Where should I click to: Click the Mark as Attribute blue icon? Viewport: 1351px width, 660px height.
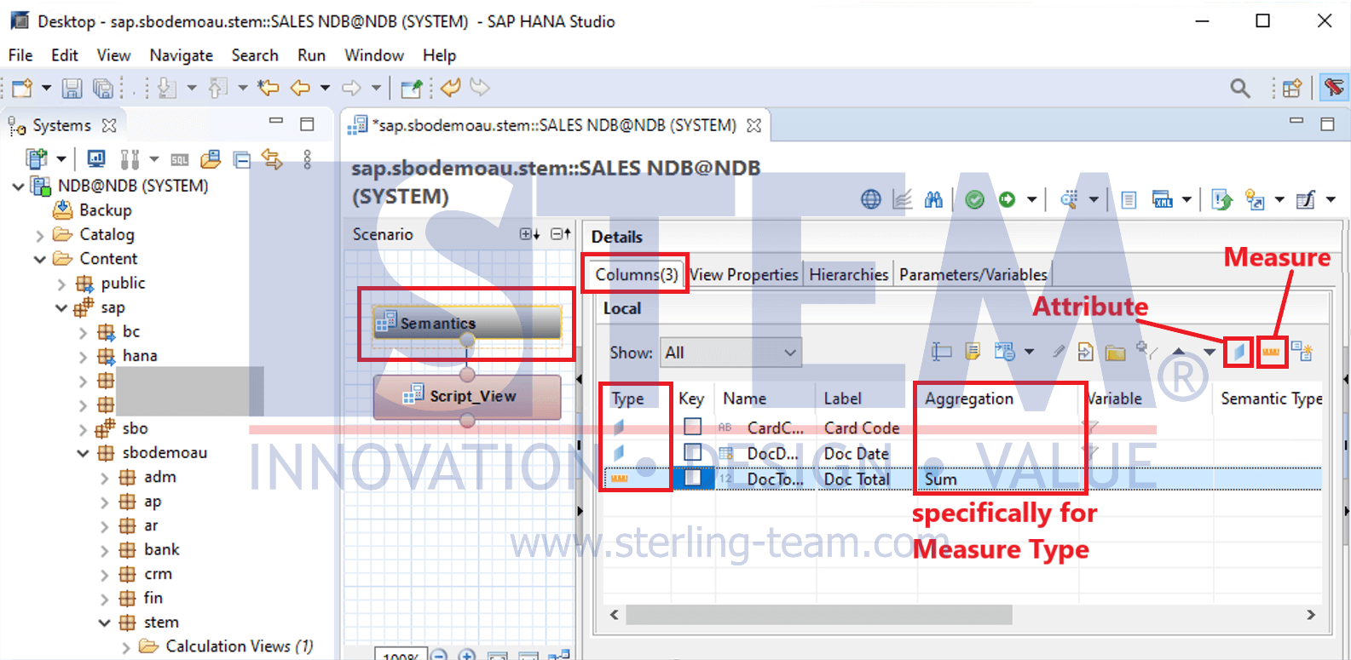click(x=1238, y=352)
